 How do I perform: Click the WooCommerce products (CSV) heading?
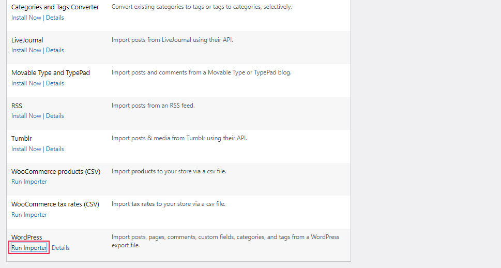click(56, 172)
